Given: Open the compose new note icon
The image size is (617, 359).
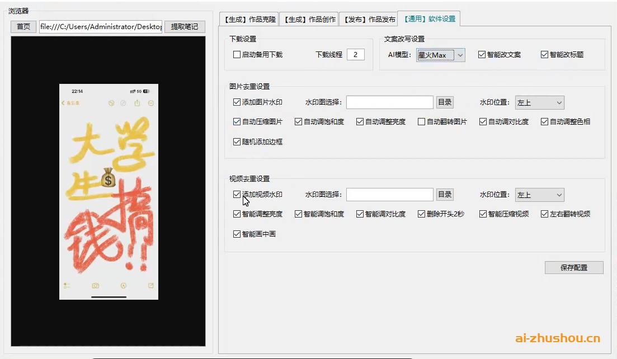Looking at the screenshot, I should (x=151, y=285).
